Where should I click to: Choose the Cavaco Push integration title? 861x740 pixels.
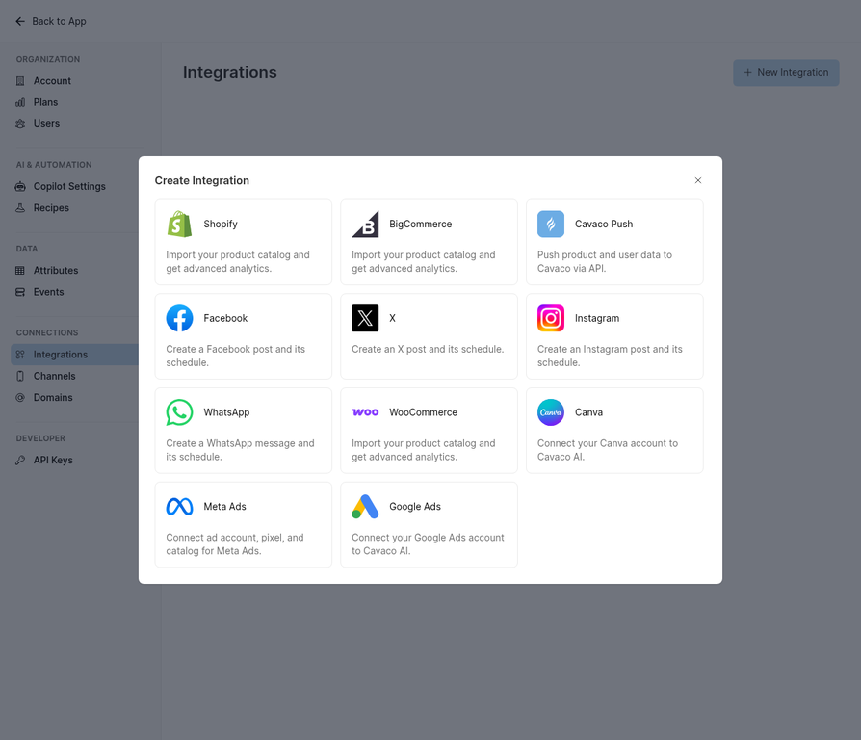(604, 224)
